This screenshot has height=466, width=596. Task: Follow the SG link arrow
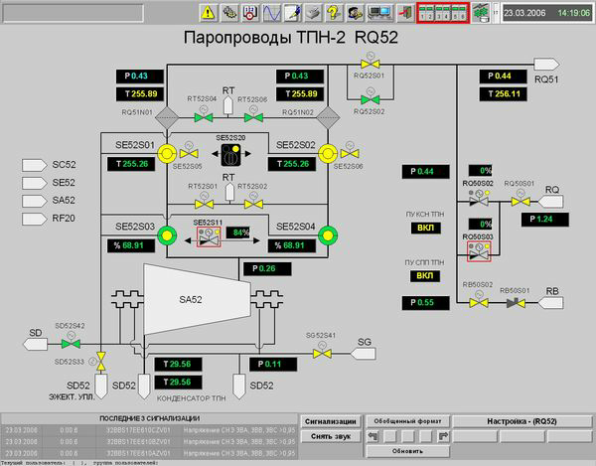tap(364, 354)
